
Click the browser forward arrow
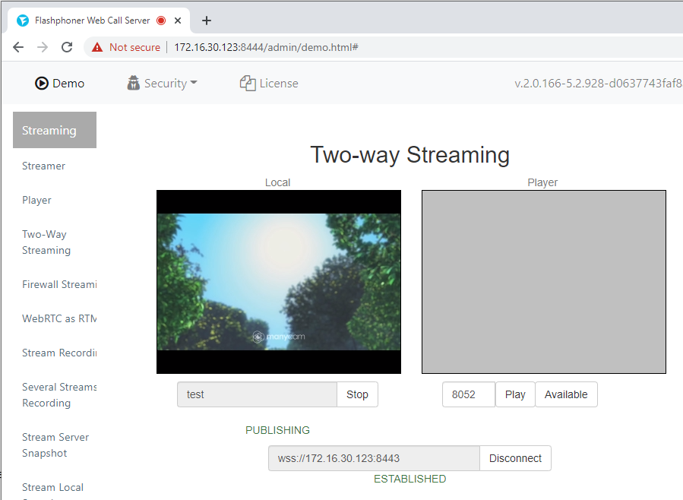tap(43, 47)
